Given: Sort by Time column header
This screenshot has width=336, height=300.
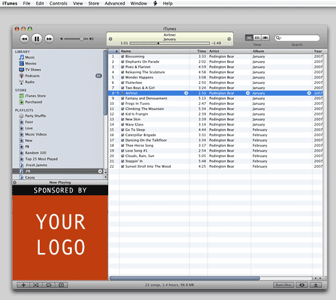Looking at the screenshot, I should (198, 51).
